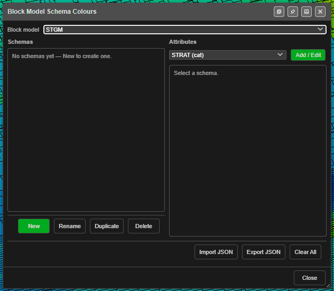Click the 'No schemas yet' placeholder text

(x=62, y=56)
